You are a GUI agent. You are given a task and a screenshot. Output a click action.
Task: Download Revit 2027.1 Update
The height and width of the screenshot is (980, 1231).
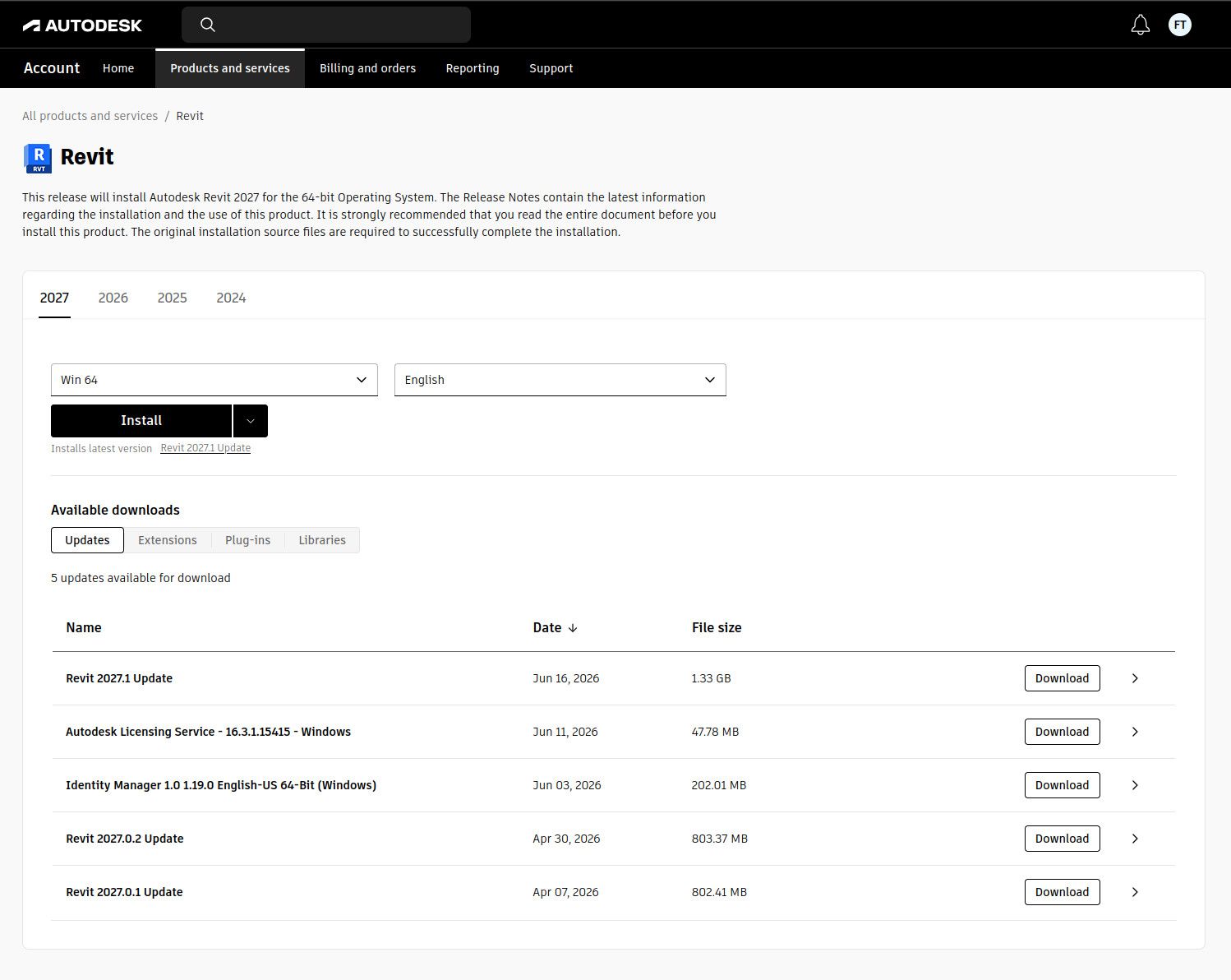(1062, 678)
